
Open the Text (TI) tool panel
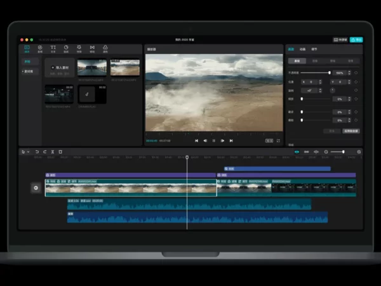point(53,49)
